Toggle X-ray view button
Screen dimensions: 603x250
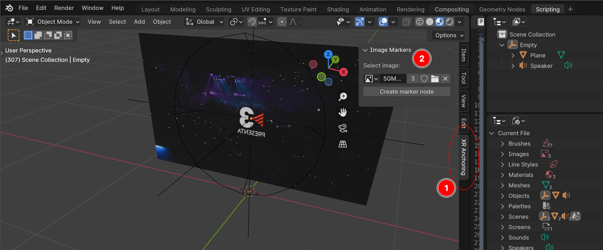pyautogui.click(x=406, y=22)
